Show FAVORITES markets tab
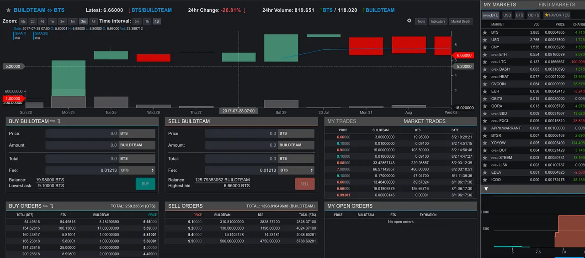The width and height of the screenshot is (585, 258). (557, 15)
